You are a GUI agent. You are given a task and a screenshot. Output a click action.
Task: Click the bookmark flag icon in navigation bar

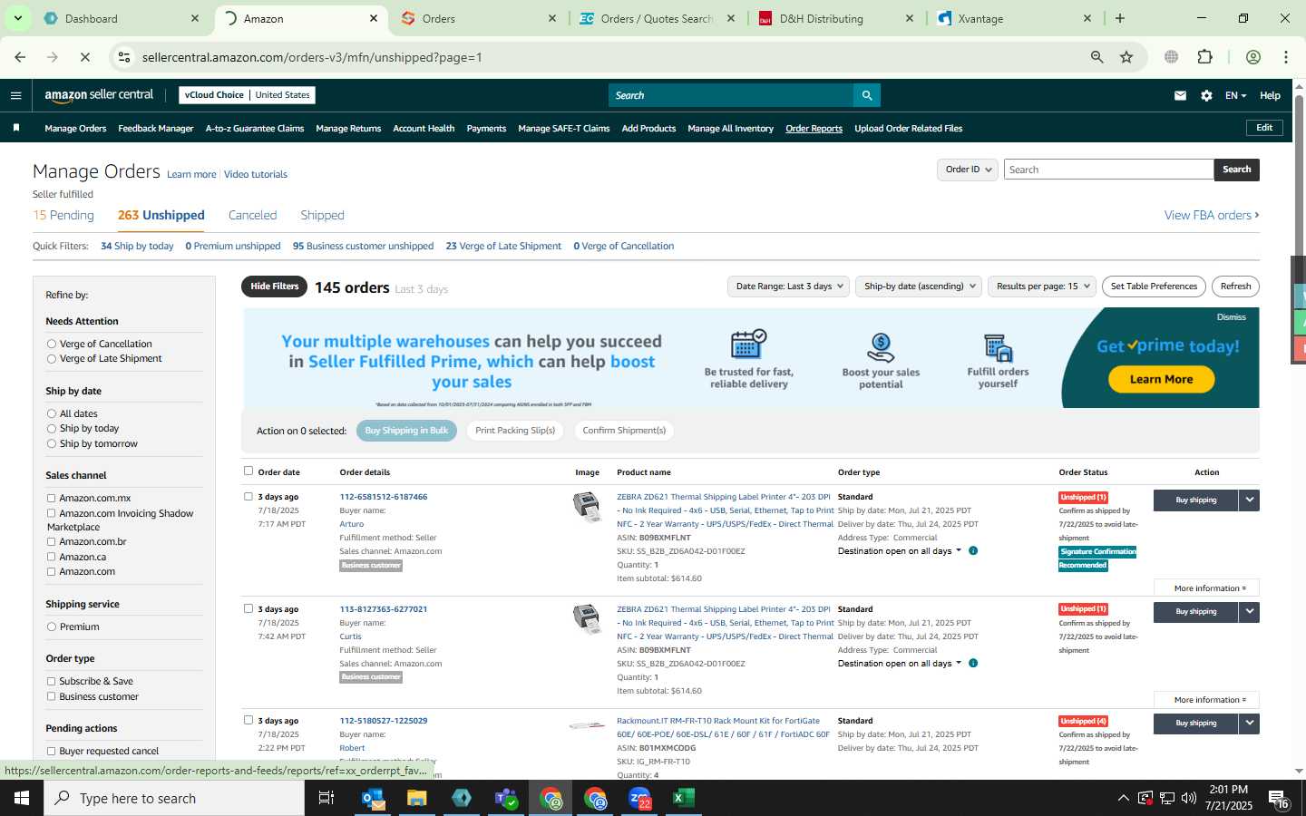(x=16, y=128)
